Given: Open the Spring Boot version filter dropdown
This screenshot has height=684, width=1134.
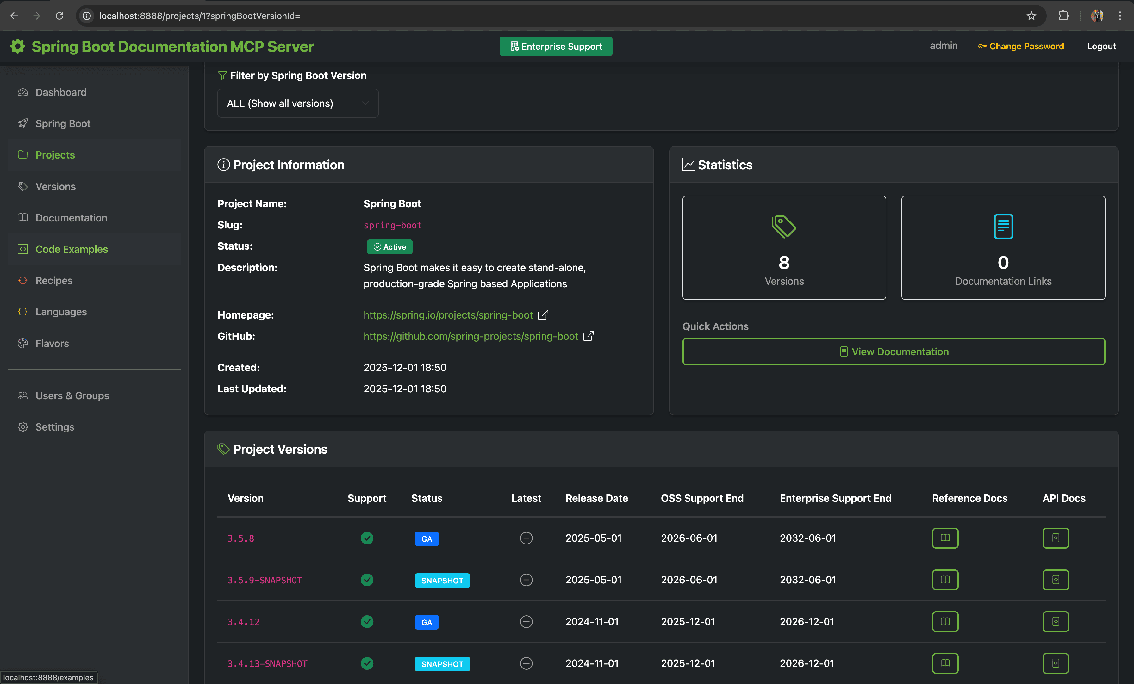Looking at the screenshot, I should pos(297,103).
